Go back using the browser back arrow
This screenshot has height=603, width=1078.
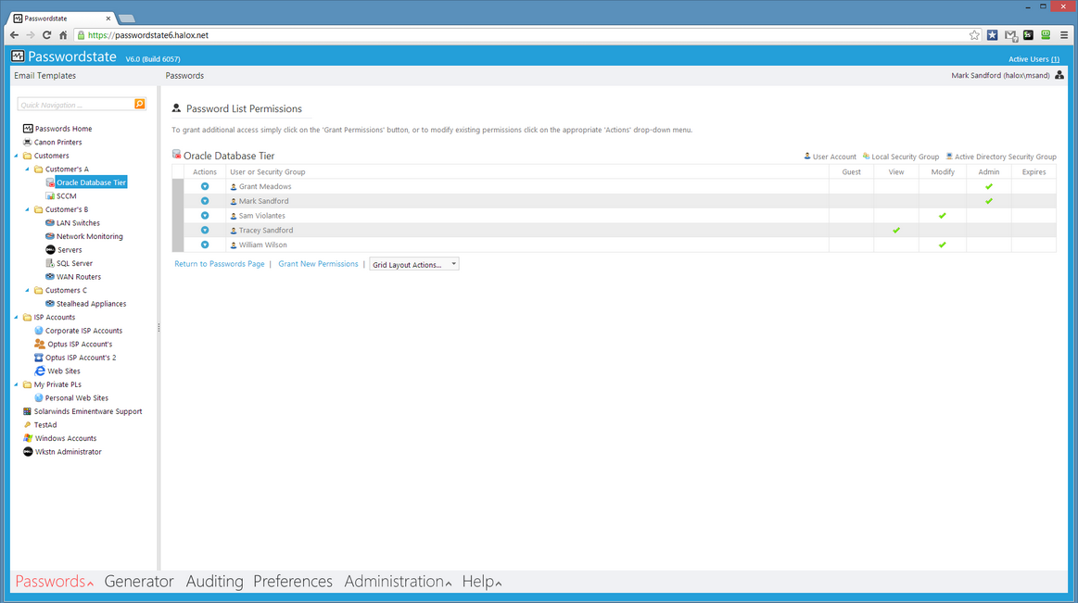coord(15,35)
